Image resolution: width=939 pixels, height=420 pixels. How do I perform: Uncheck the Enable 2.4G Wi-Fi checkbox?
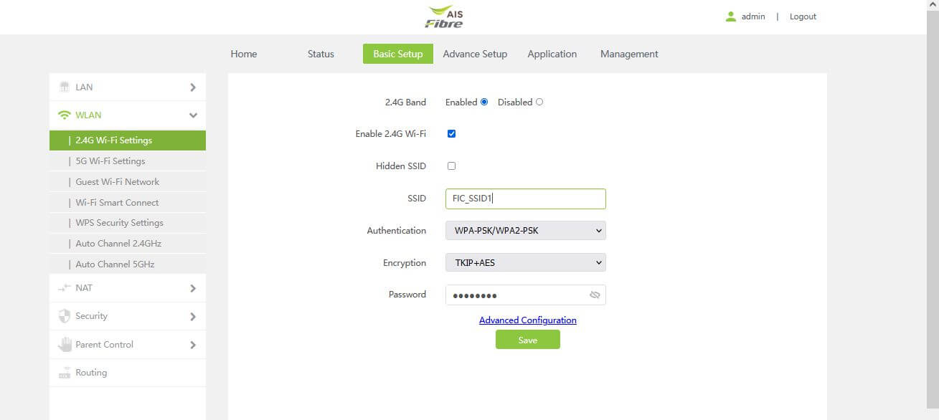click(452, 134)
